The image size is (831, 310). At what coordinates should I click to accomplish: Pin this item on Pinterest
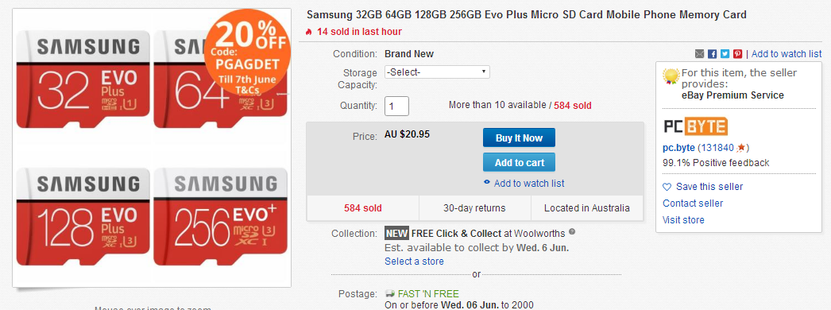click(x=738, y=54)
